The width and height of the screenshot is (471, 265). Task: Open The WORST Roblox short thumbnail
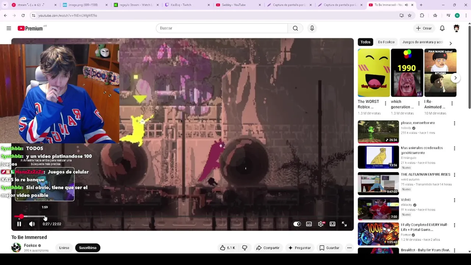point(373,73)
